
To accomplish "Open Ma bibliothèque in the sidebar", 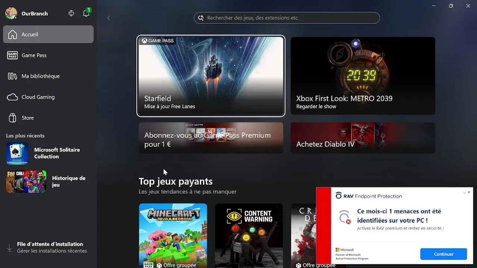I will pos(48,76).
